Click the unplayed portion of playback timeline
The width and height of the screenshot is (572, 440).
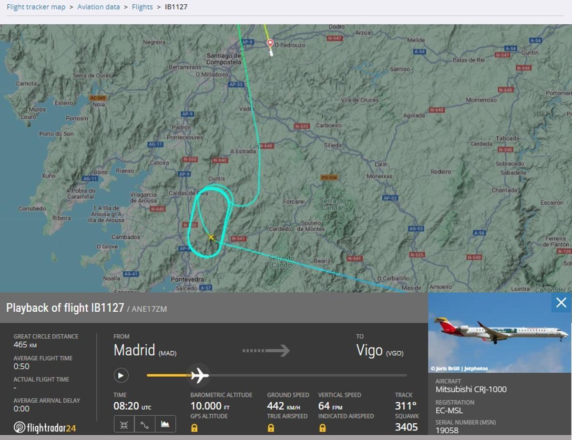tap(308, 376)
